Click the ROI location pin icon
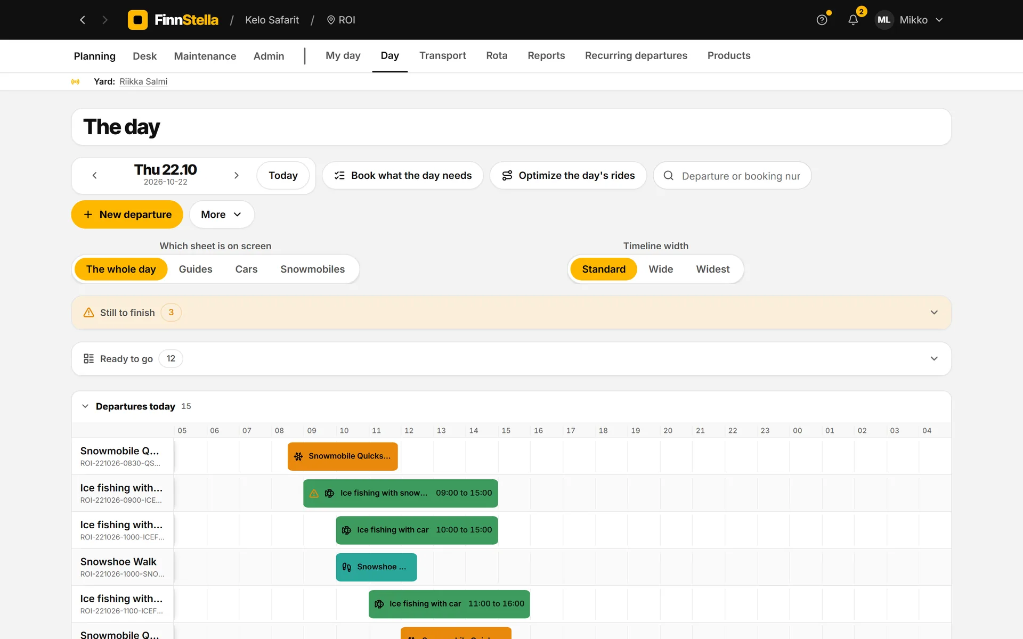The image size is (1023, 639). 331,20
